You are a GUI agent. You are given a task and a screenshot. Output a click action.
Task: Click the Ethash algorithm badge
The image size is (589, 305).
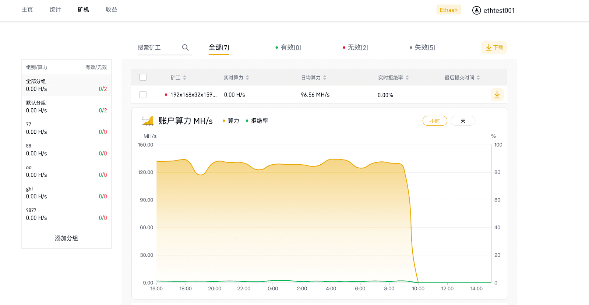click(448, 10)
